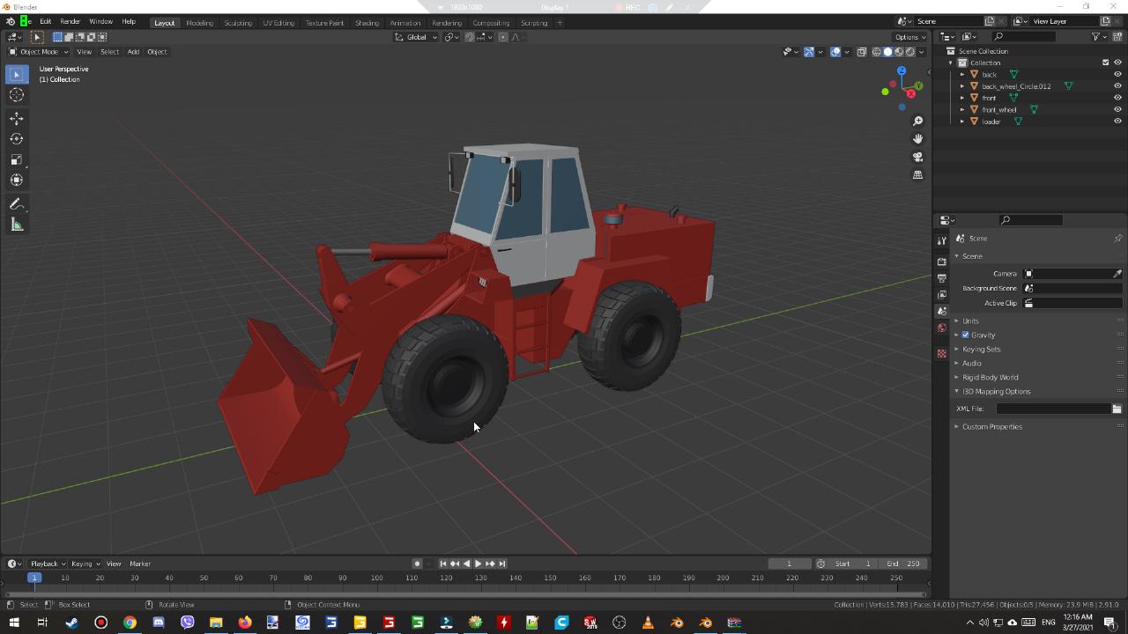The height and width of the screenshot is (634, 1128).
Task: Open the Texture properties tab
Action: pos(942,354)
